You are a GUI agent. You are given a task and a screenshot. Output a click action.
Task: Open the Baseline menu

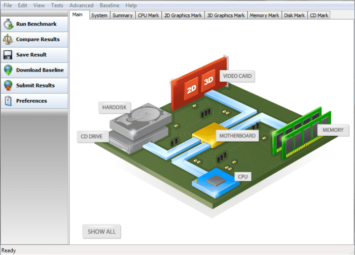(x=110, y=5)
